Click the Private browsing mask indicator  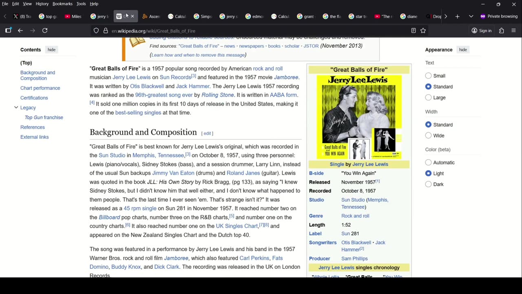pyautogui.click(x=499, y=16)
